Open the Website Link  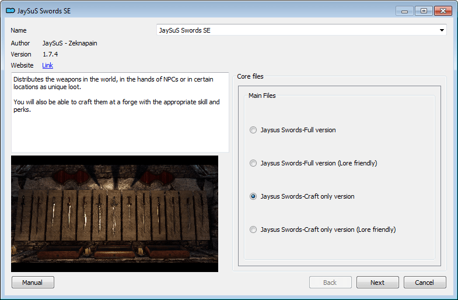pos(47,65)
